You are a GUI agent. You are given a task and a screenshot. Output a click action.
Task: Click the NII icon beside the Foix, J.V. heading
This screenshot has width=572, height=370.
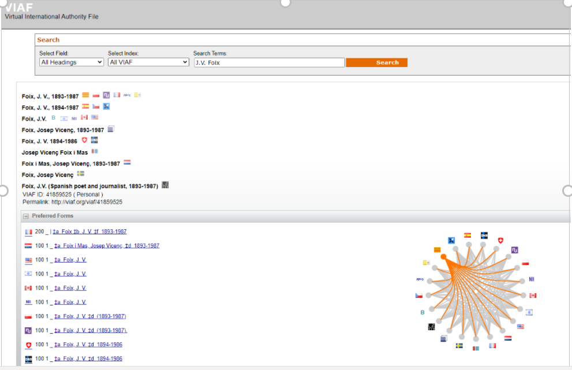(x=74, y=118)
